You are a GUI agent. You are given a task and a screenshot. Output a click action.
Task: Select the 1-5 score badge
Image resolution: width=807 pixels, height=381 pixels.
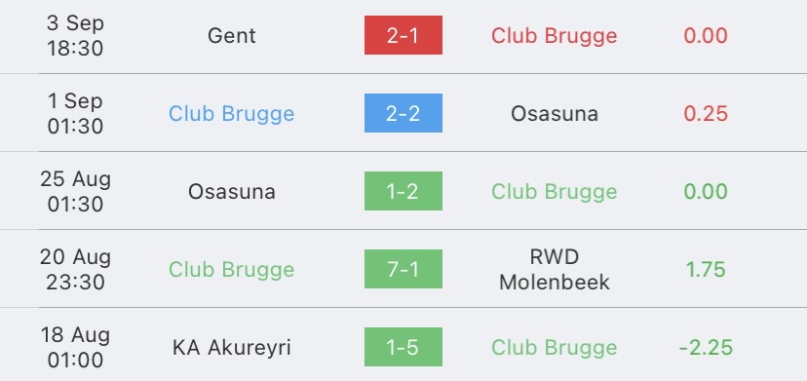(x=403, y=347)
